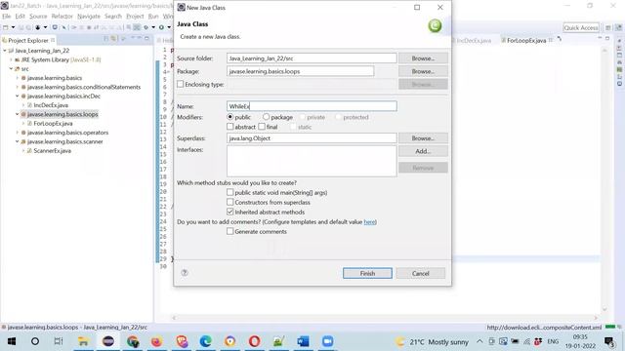The height and width of the screenshot is (351, 625).
Task: Open Eclipse icon in the taskbar
Action: pos(108,341)
